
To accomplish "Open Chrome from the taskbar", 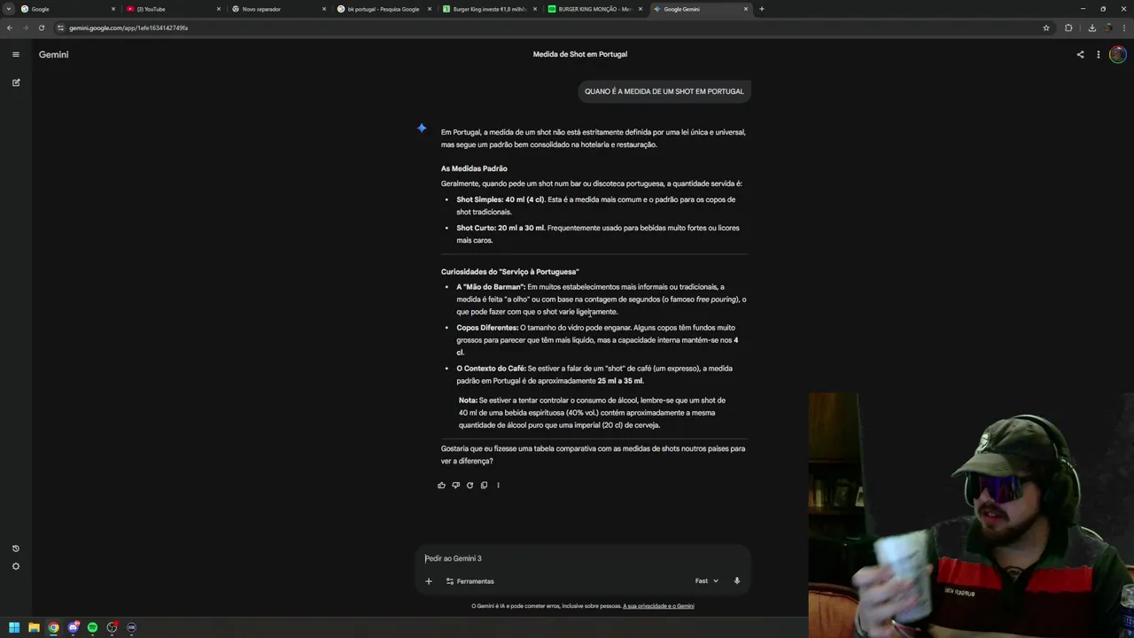I will click(53, 627).
